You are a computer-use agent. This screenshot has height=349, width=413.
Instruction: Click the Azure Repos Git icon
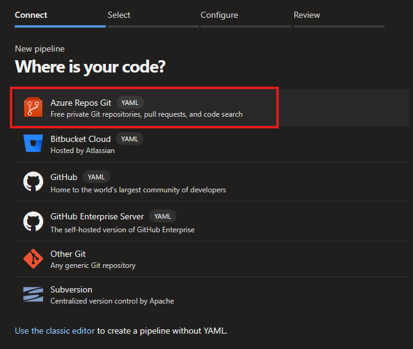tap(33, 108)
